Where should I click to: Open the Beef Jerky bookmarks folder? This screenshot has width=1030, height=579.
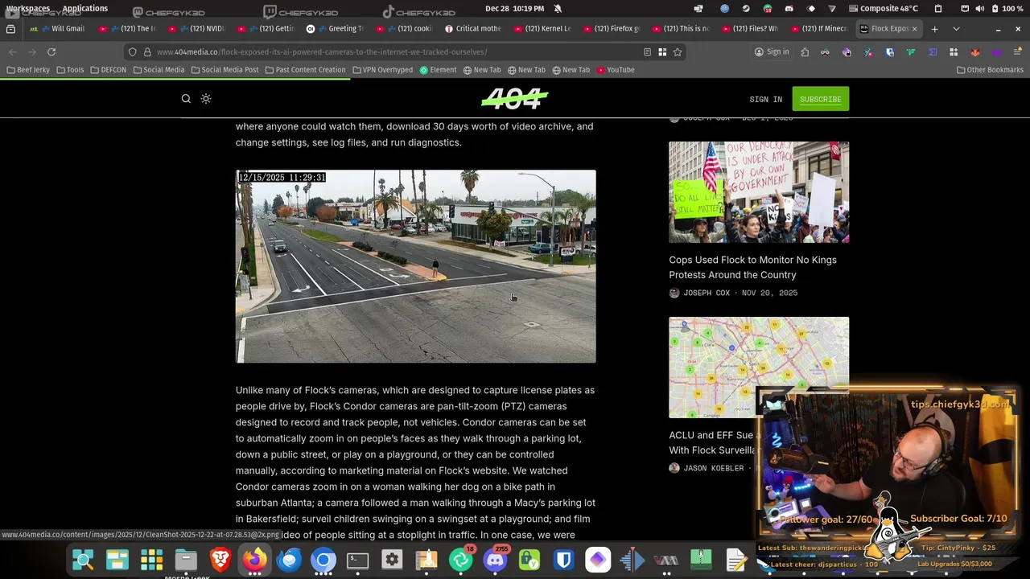click(28, 70)
